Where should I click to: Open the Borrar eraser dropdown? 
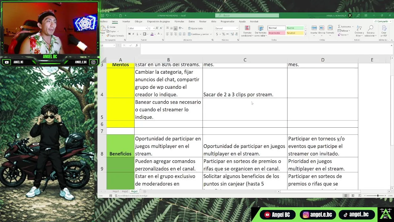pyautogui.click(x=344, y=35)
